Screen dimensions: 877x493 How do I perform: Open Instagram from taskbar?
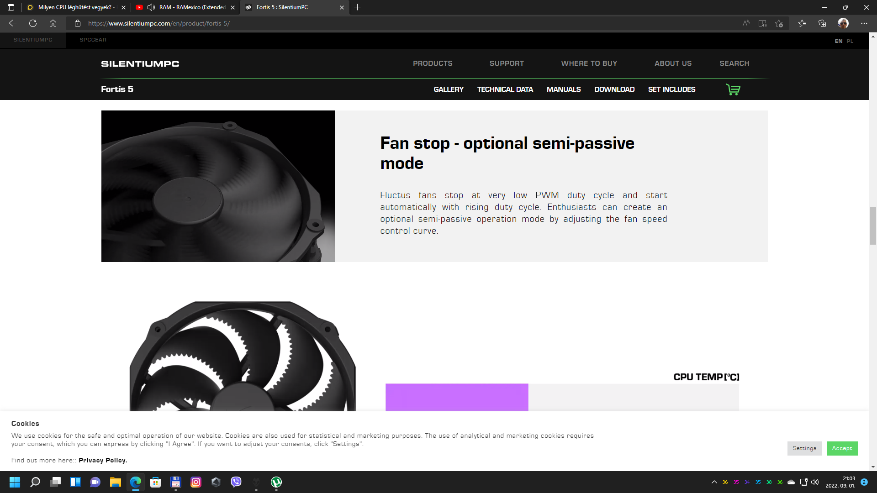(x=196, y=482)
